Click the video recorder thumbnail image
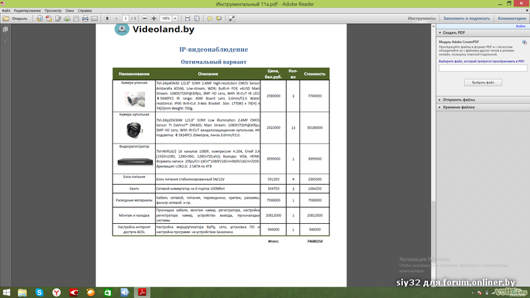The width and height of the screenshot is (530, 298). (x=135, y=162)
